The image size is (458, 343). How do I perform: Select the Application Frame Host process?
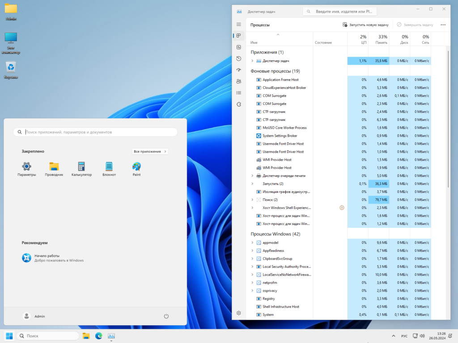coord(338,79)
